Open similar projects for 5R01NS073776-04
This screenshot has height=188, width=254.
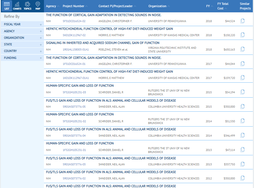(x=243, y=135)
